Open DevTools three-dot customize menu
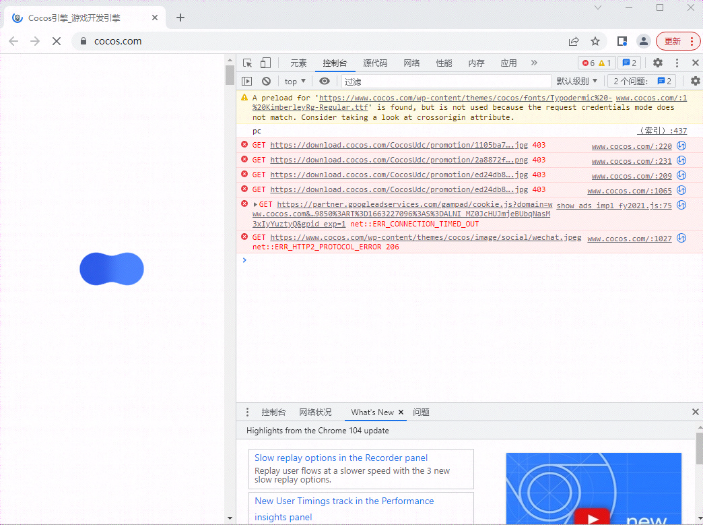This screenshot has width=703, height=525. point(677,63)
